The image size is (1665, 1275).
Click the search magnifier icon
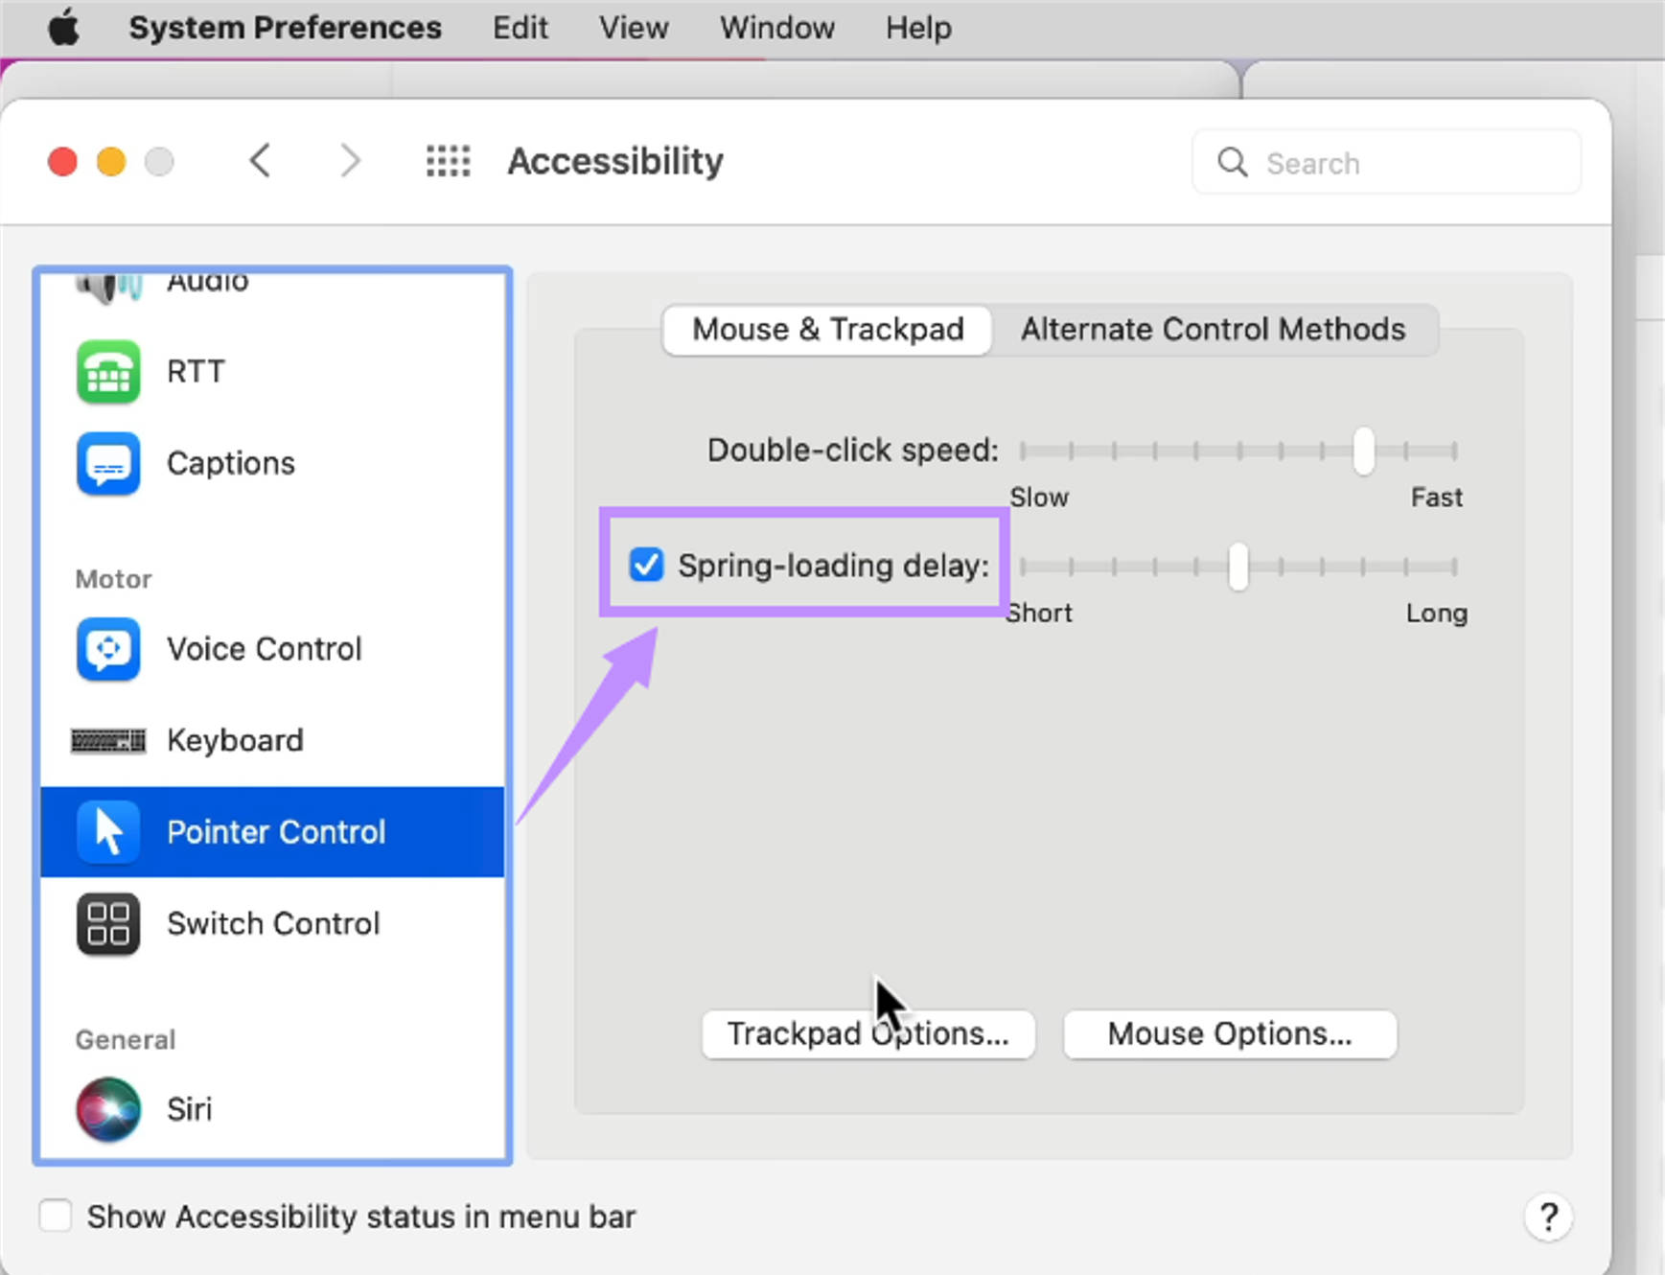click(1232, 163)
